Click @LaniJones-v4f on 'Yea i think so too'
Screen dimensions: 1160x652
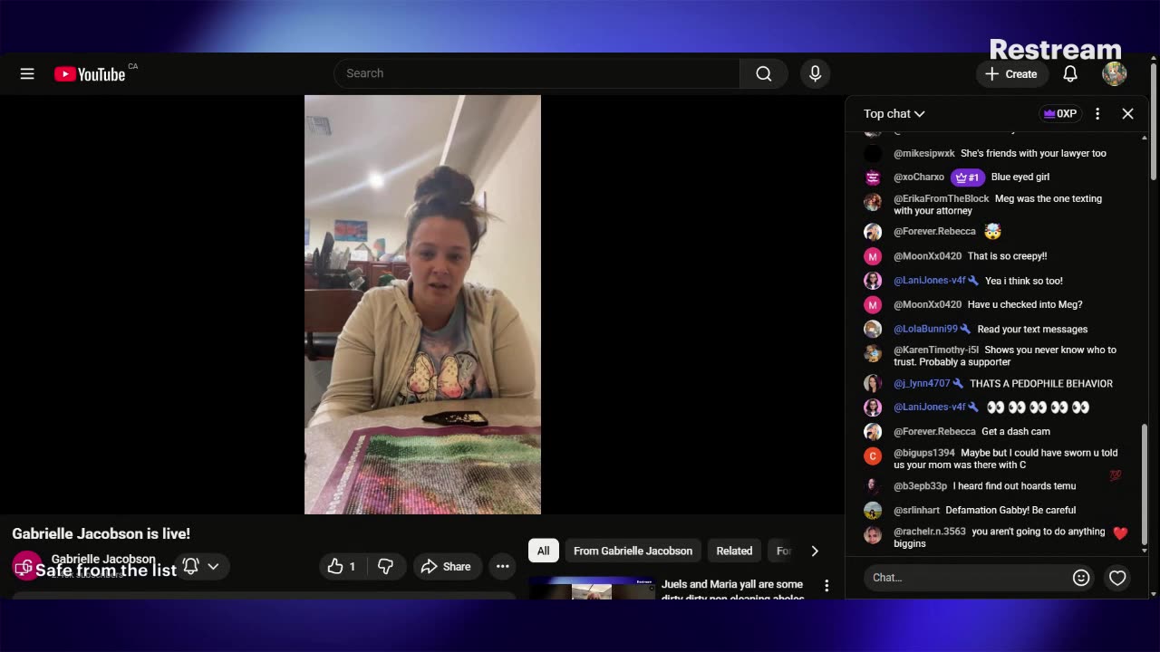(930, 281)
